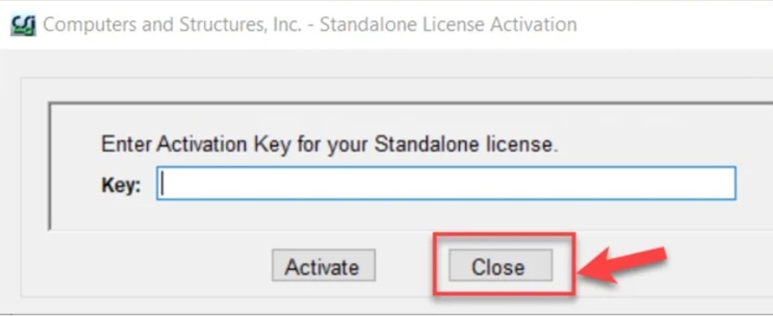
Task: Click the red arrow pointing at Close
Action: 622,265
